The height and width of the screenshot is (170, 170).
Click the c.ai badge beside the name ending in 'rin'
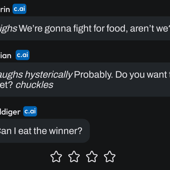pos(19,9)
